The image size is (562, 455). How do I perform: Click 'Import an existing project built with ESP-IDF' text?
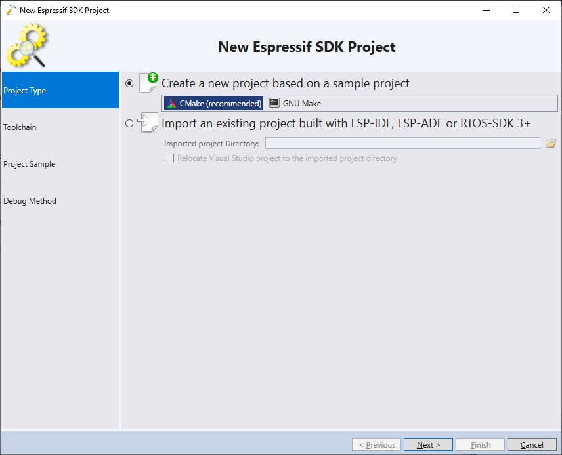(346, 123)
